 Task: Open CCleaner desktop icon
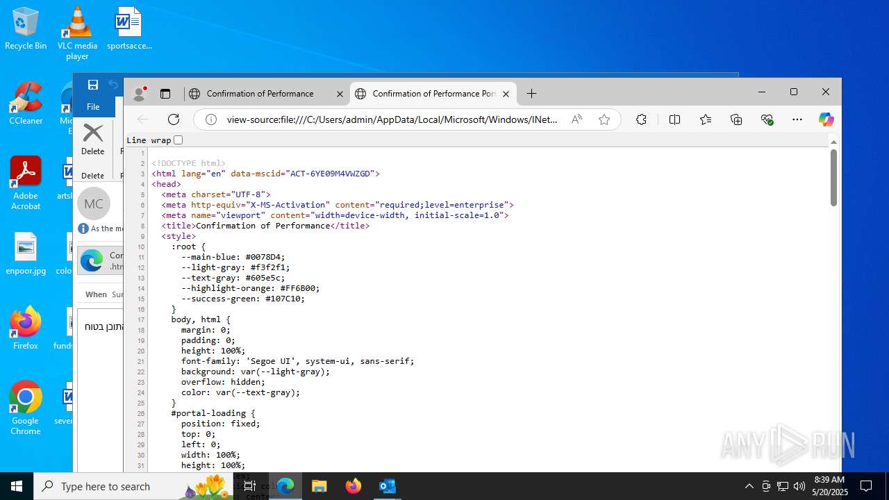(x=26, y=103)
